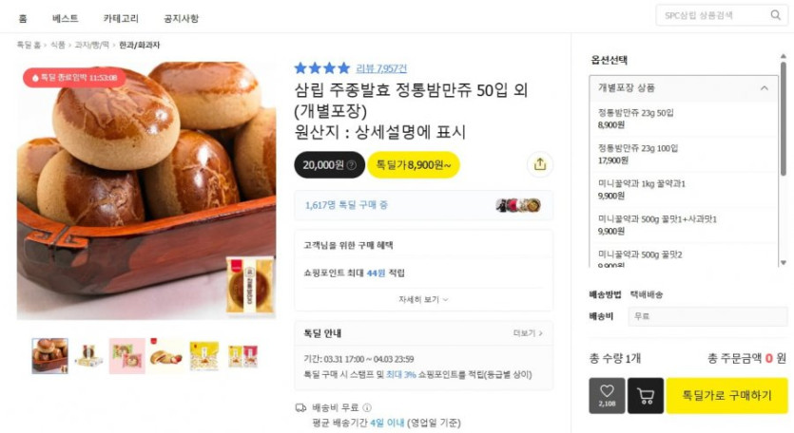Click the shopping cart icon button
The width and height of the screenshot is (794, 433).
(x=646, y=395)
